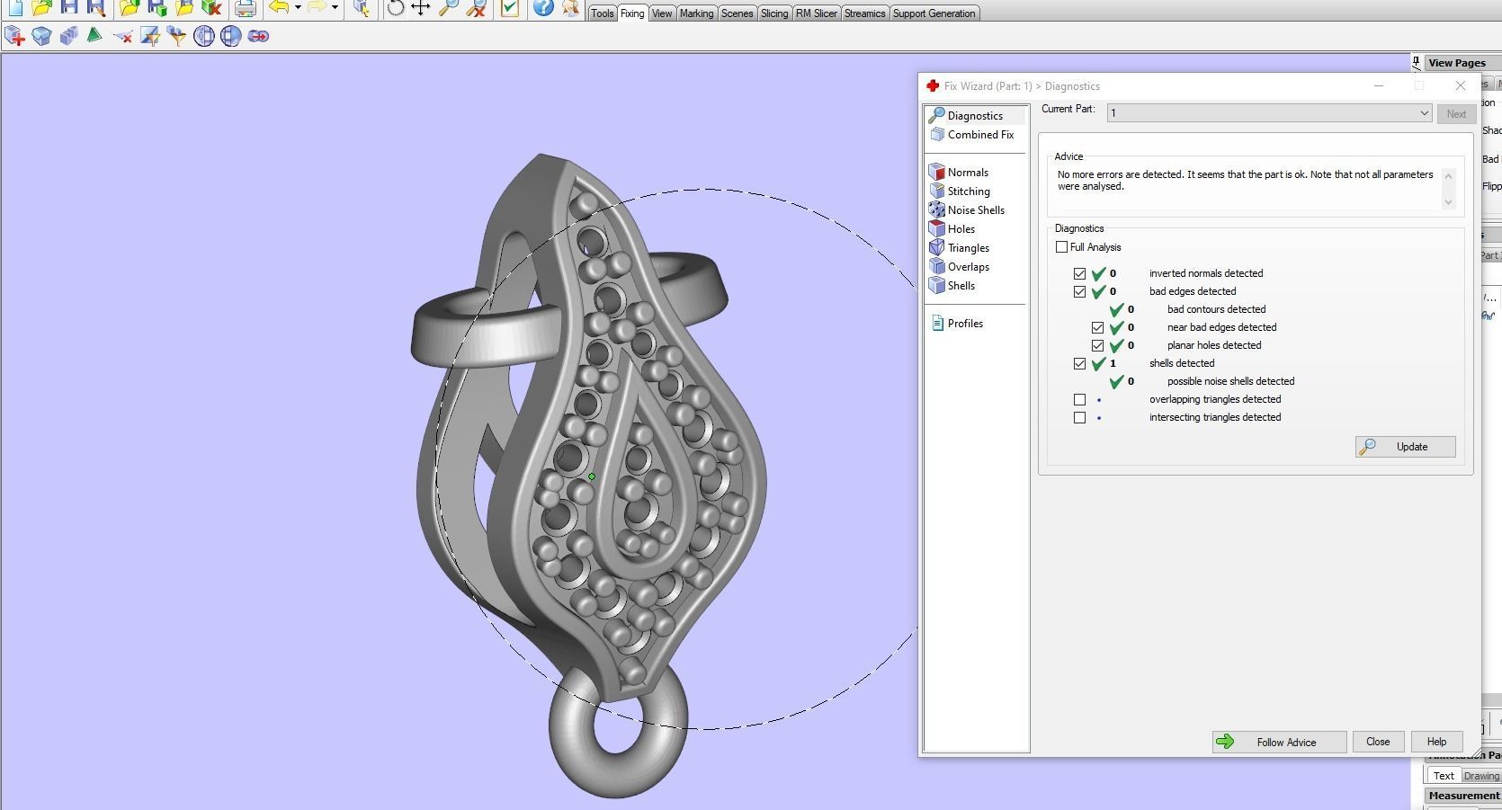1502x810 pixels.
Task: Open a file using the folder icon
Action: coord(41,8)
